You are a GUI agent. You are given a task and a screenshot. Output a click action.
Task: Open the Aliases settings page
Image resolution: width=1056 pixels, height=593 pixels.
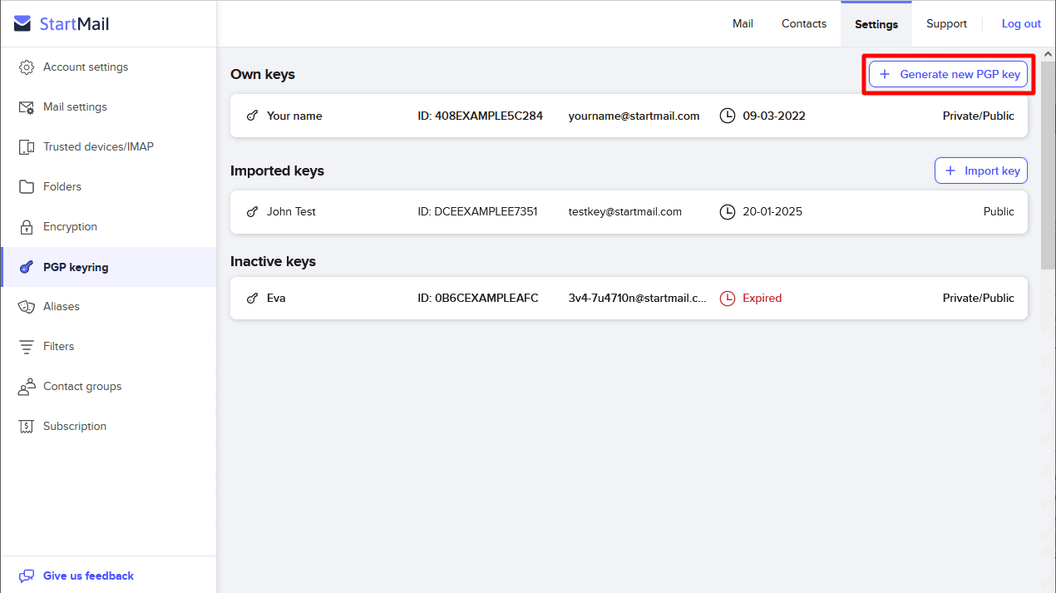click(108, 307)
